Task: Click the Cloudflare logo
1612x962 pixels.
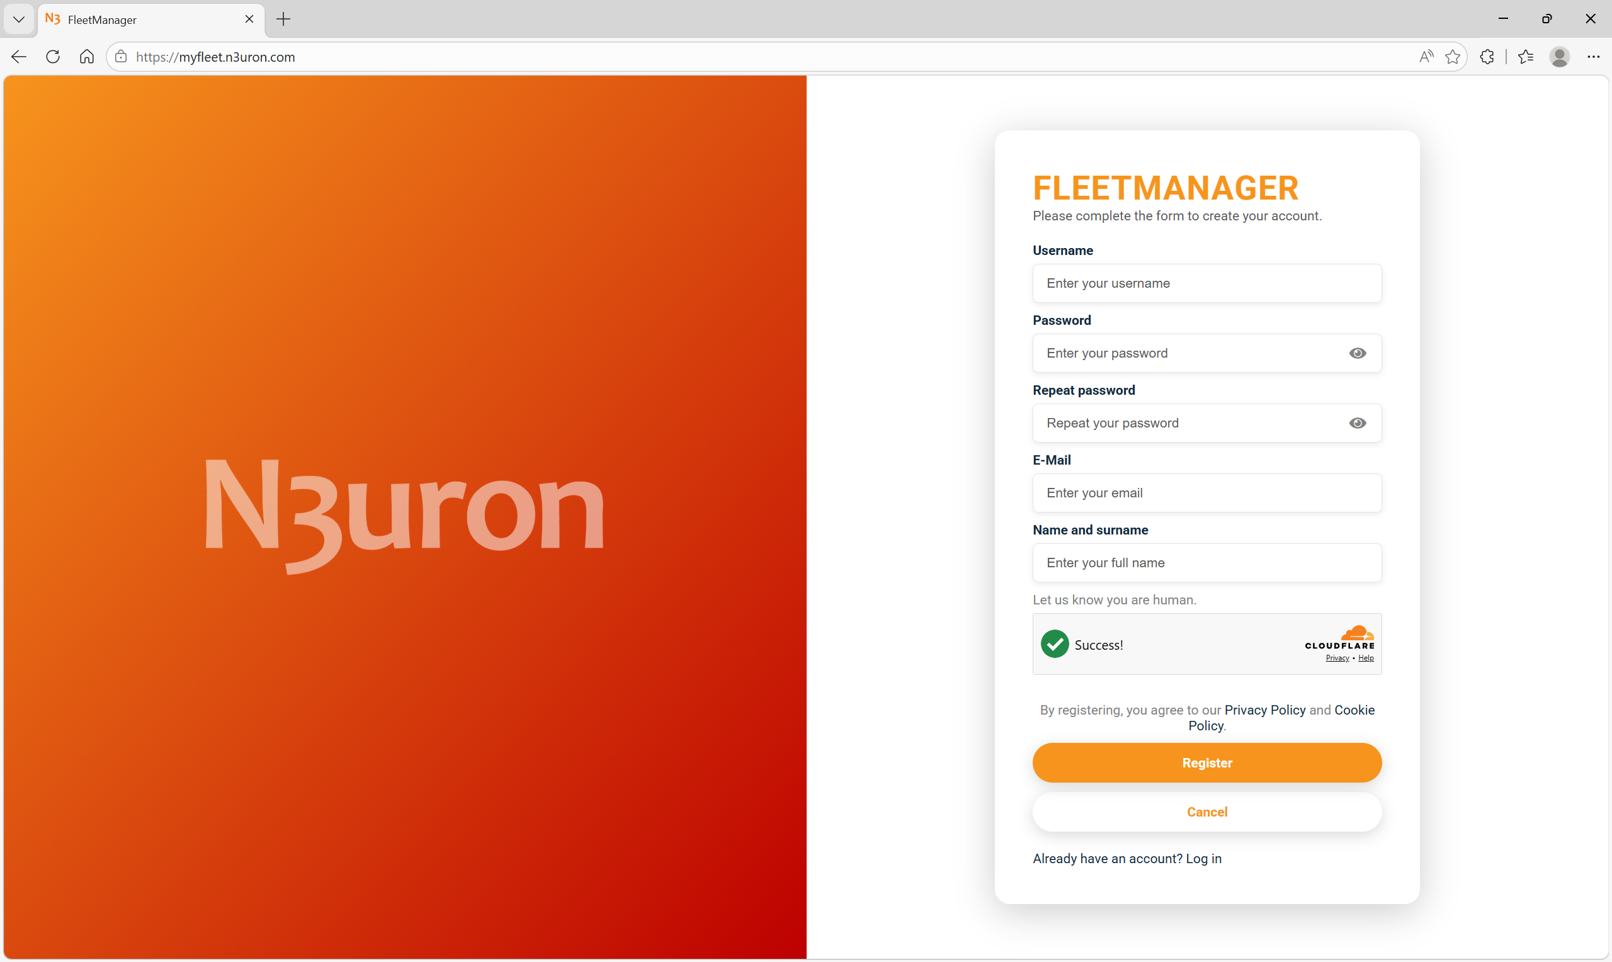Action: [x=1340, y=638]
